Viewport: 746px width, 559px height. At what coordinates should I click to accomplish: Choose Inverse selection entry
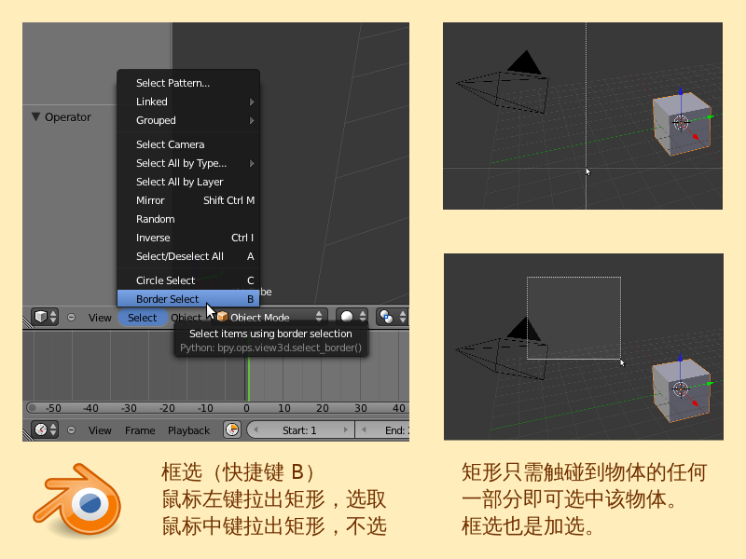pyautogui.click(x=188, y=238)
